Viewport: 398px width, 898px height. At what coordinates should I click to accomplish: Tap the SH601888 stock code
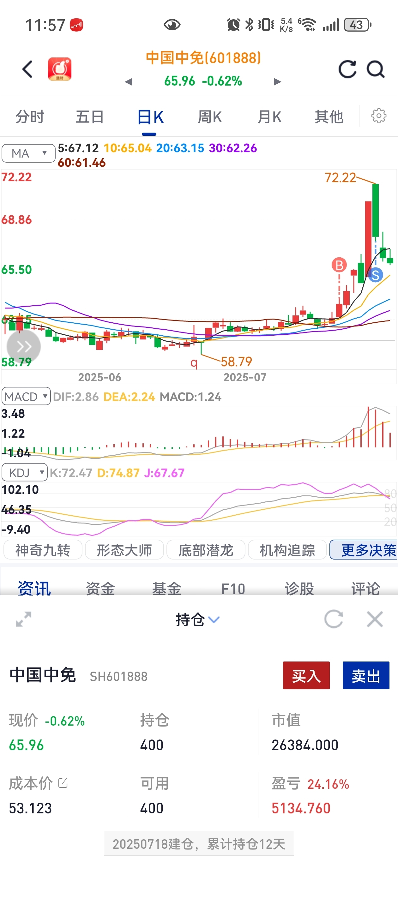click(118, 676)
